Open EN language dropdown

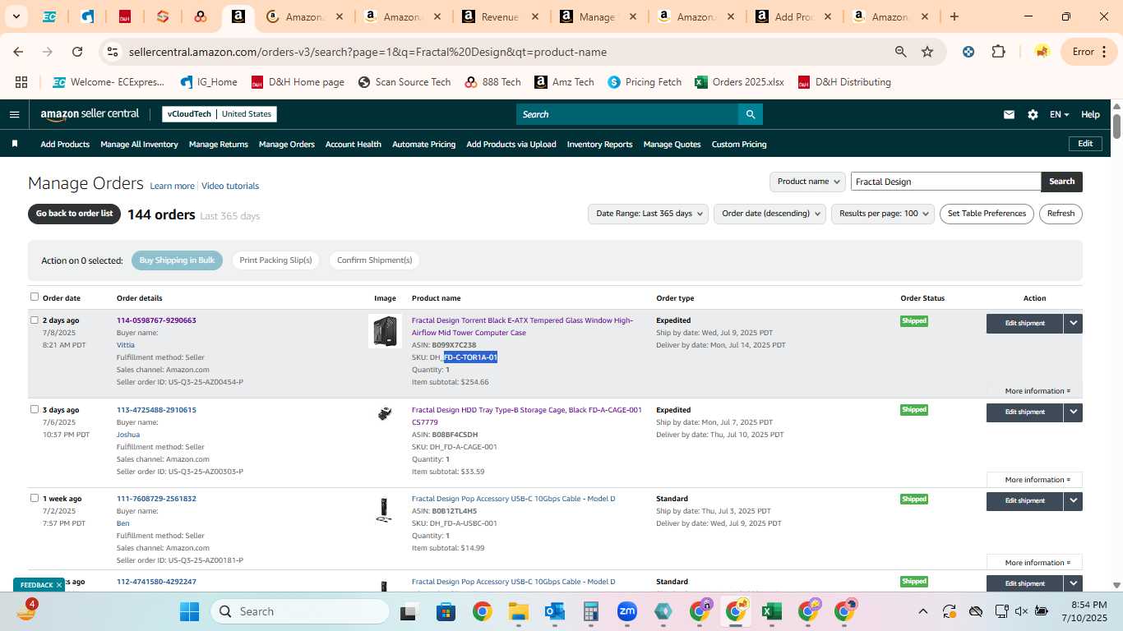(1059, 115)
